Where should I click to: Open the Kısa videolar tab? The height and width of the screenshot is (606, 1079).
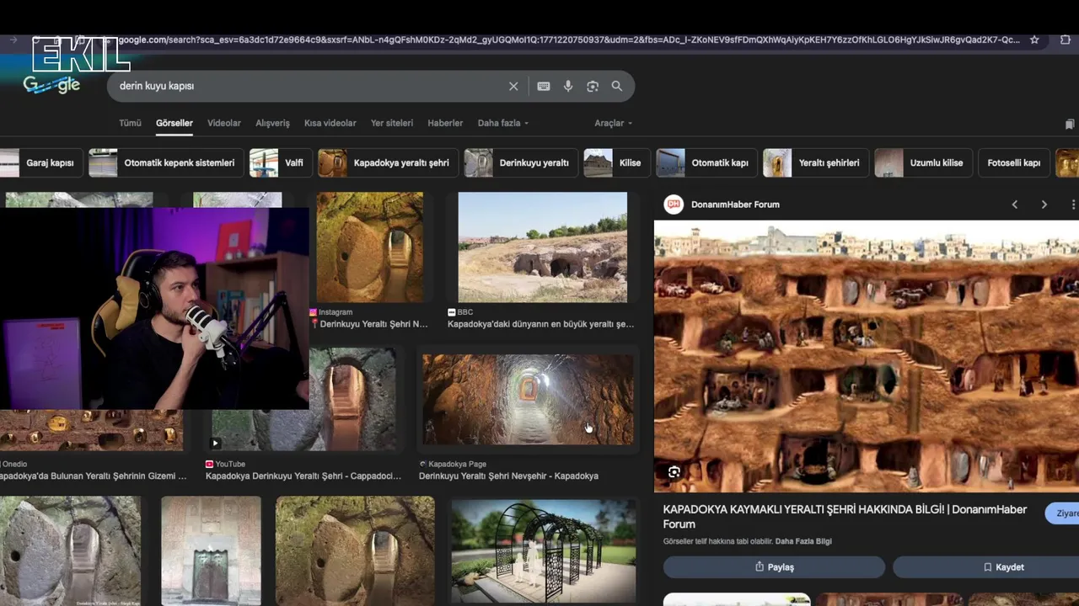[330, 123]
